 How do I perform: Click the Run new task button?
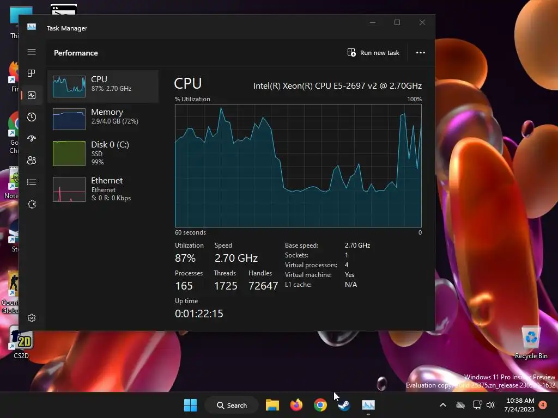[x=373, y=53]
